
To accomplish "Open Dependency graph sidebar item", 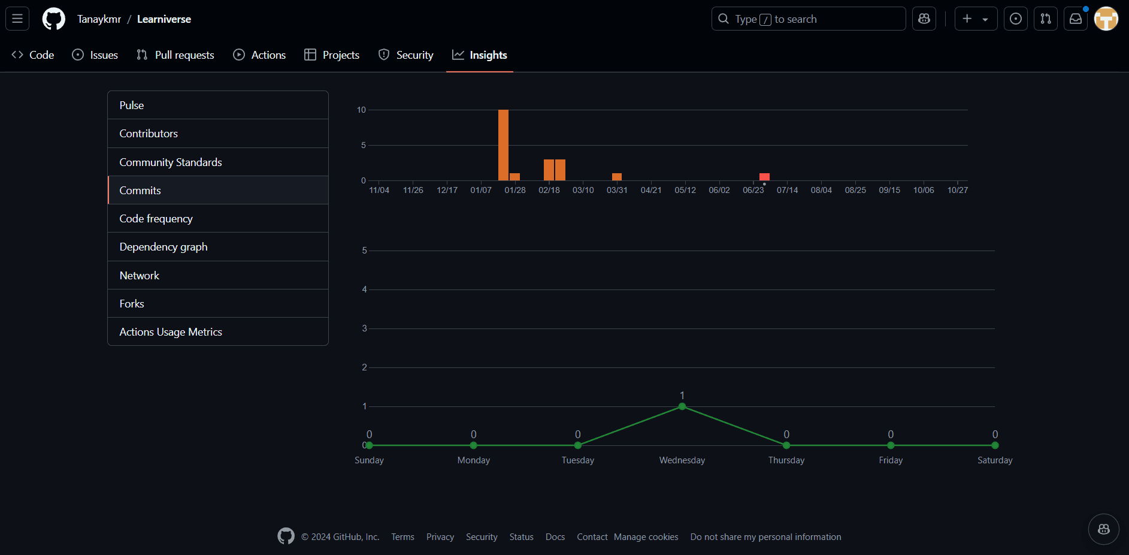I will (218, 247).
